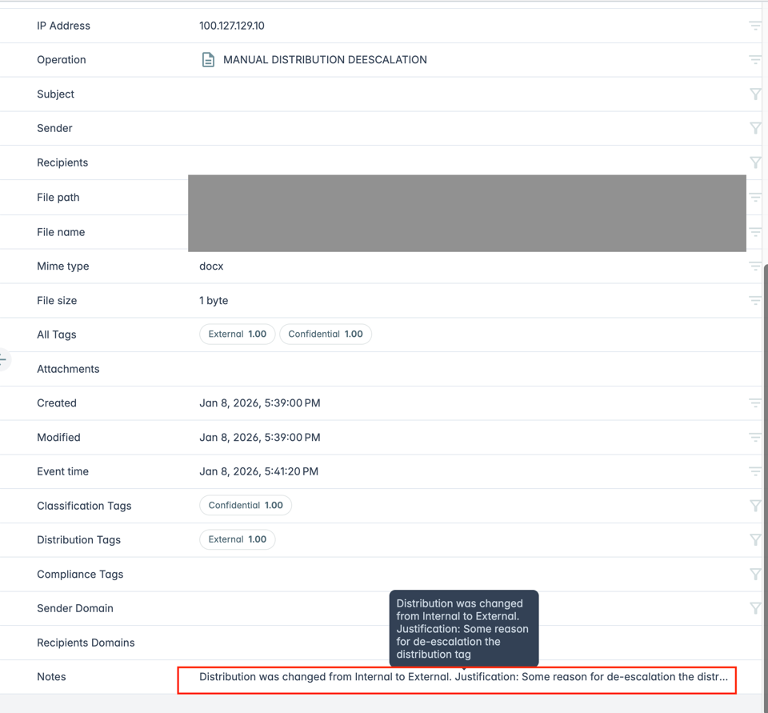Click Confidential chip under Classification Tags
768x713 pixels.
pyautogui.click(x=246, y=506)
